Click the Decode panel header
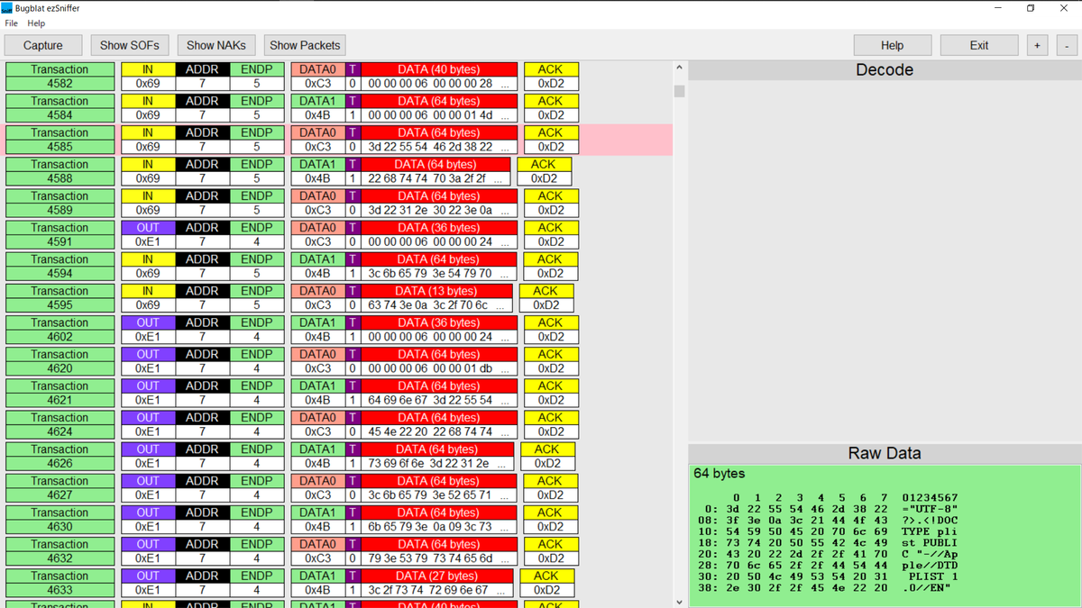Screen dimensions: 1082x608 point(885,70)
